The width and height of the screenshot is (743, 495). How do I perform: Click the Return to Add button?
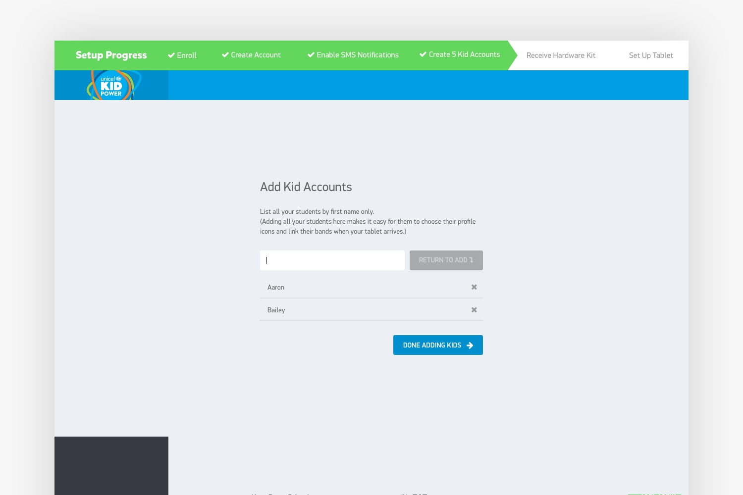click(x=446, y=260)
